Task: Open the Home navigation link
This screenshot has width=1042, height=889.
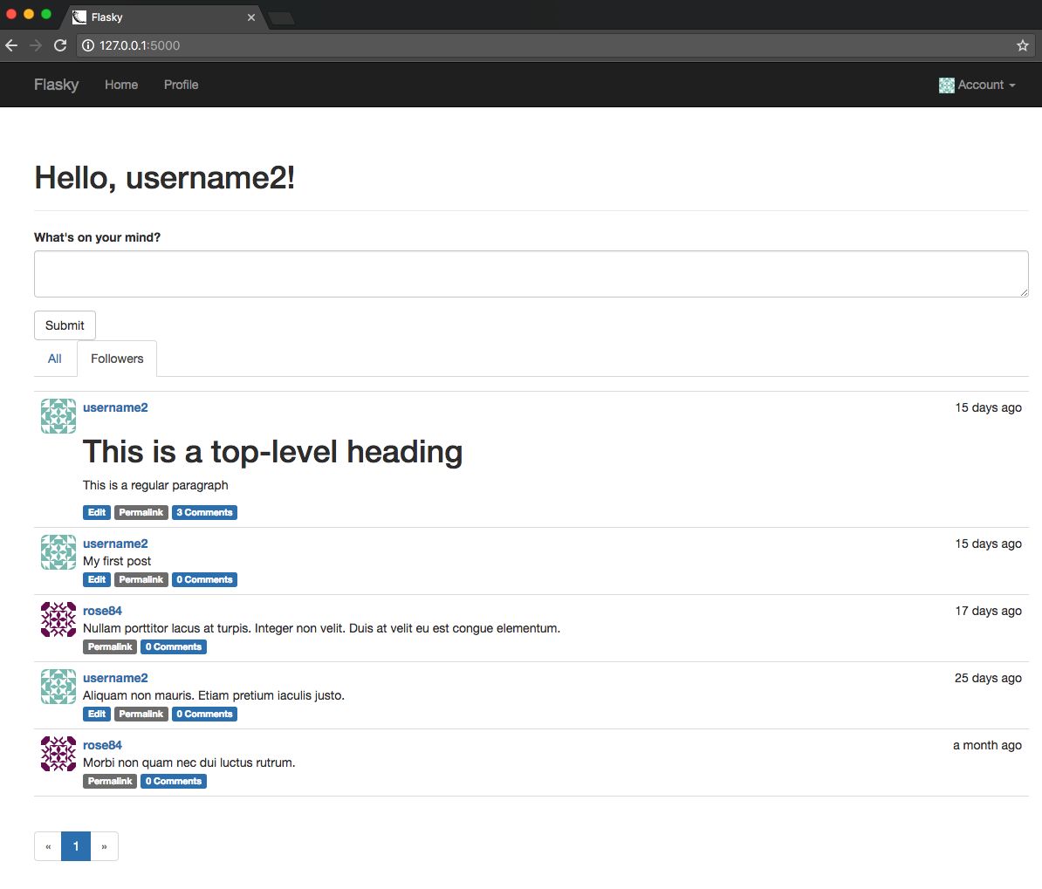Action: tap(121, 85)
